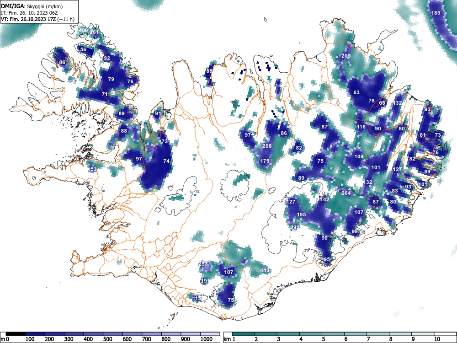Click the black swatch at 0 m
The height and width of the screenshot is (343, 457).
pos(16,334)
